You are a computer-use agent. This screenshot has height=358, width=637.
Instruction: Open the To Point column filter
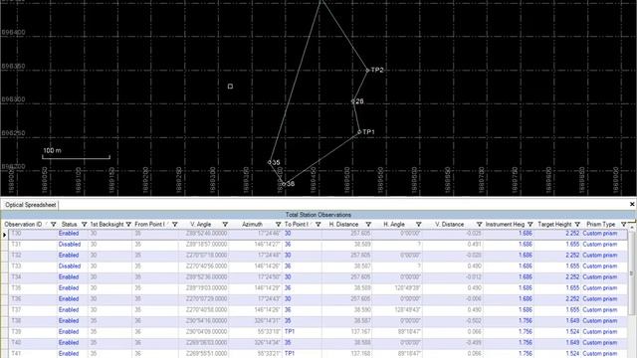click(x=318, y=225)
